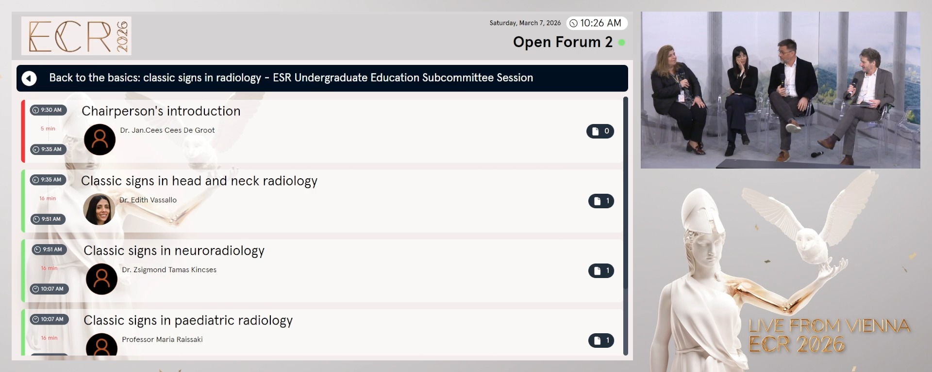Click the ECR 2026 logo
Image resolution: width=932 pixels, height=372 pixels.
tap(76, 36)
